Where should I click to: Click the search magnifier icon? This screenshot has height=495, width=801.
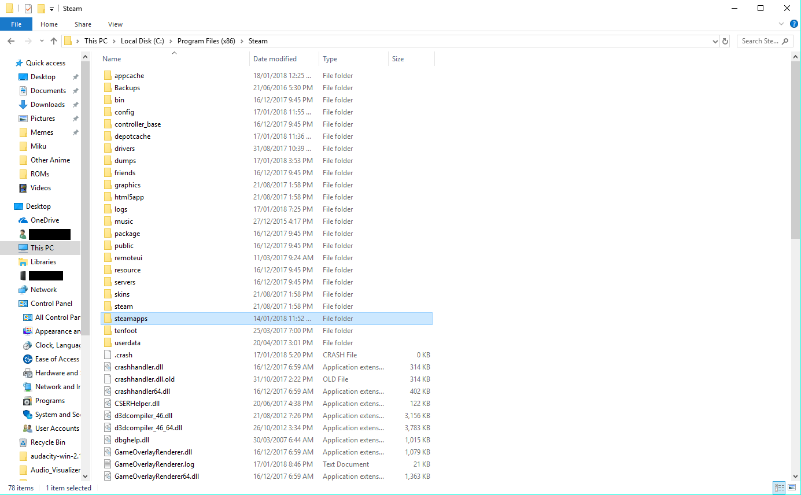pyautogui.click(x=785, y=41)
